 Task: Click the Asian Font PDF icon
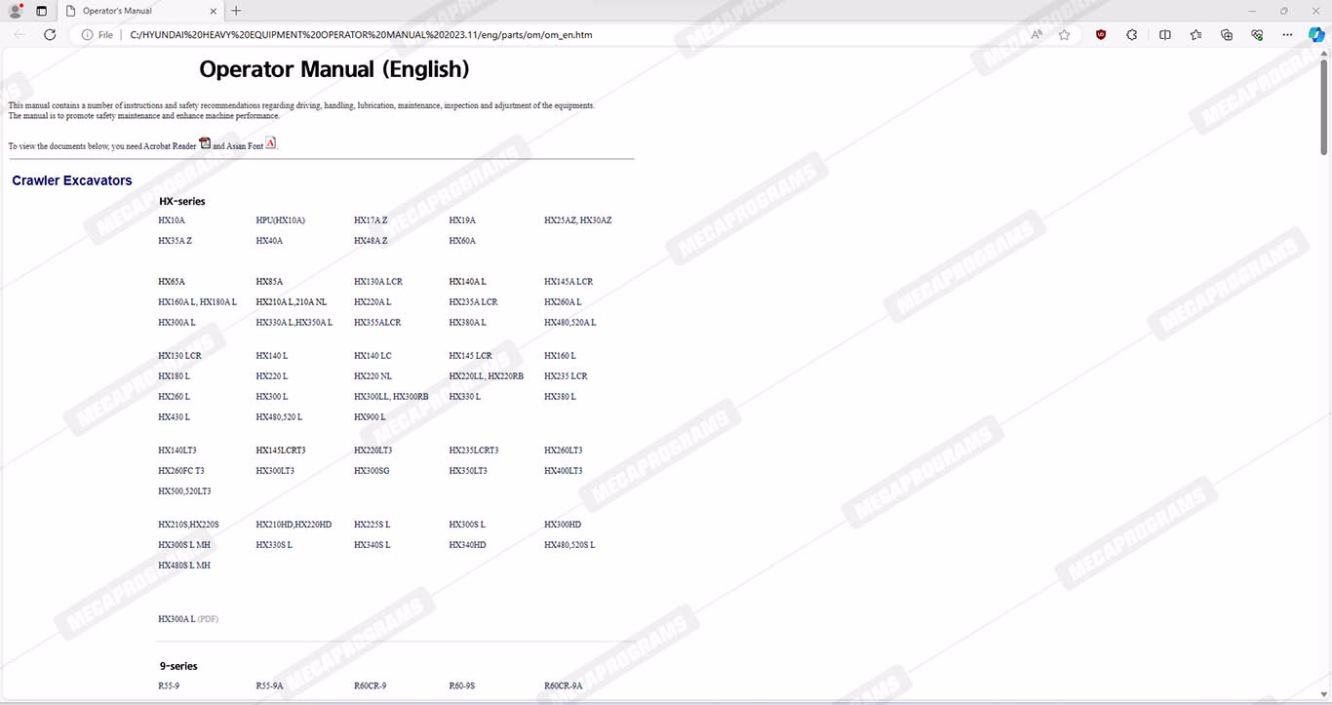[x=271, y=143]
